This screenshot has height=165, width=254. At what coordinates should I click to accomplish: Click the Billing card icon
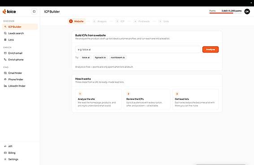tap(5, 153)
